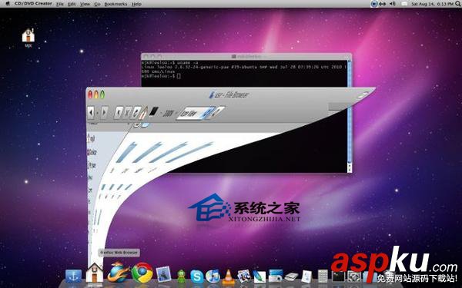Open the Go menu in the top bar

[97, 4]
